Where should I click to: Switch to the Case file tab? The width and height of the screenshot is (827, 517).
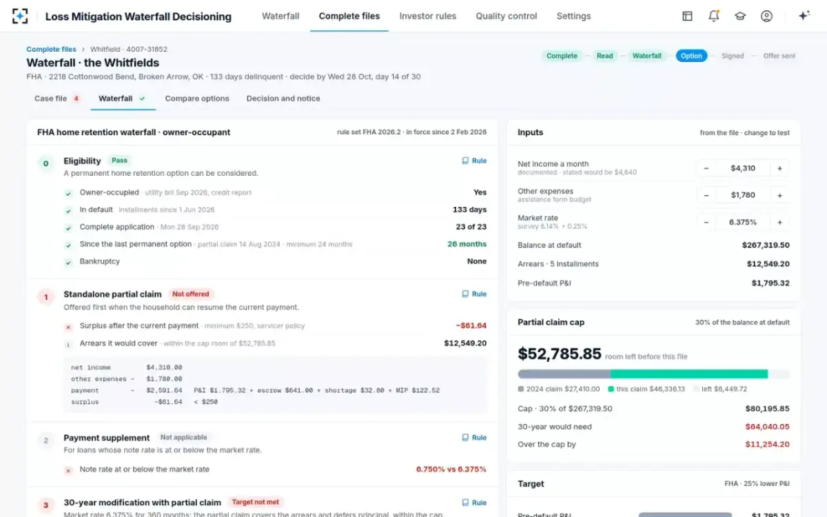[x=57, y=99]
